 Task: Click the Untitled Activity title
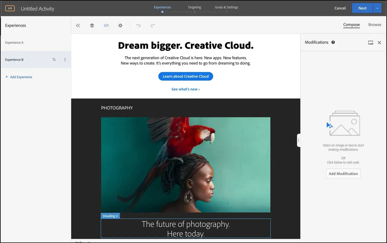37,9
